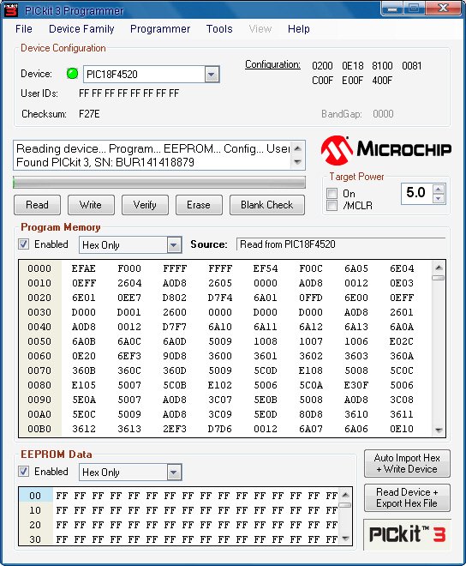Select program memory cell E30F
This screenshot has height=566, width=466.
356,385
